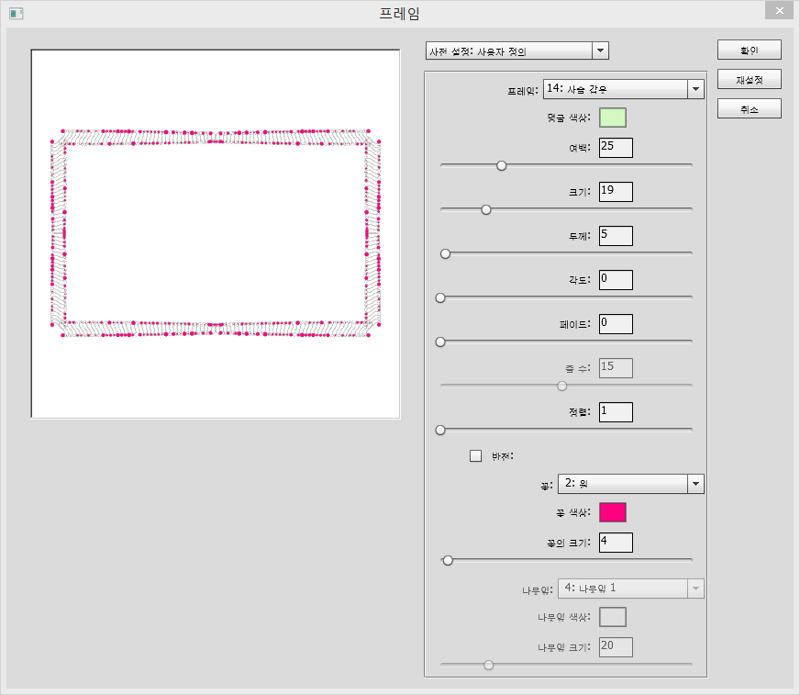Close the 프레임 dialog window

[x=778, y=11]
